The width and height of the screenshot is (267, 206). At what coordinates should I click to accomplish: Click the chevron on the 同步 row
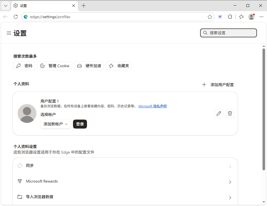click(230, 166)
